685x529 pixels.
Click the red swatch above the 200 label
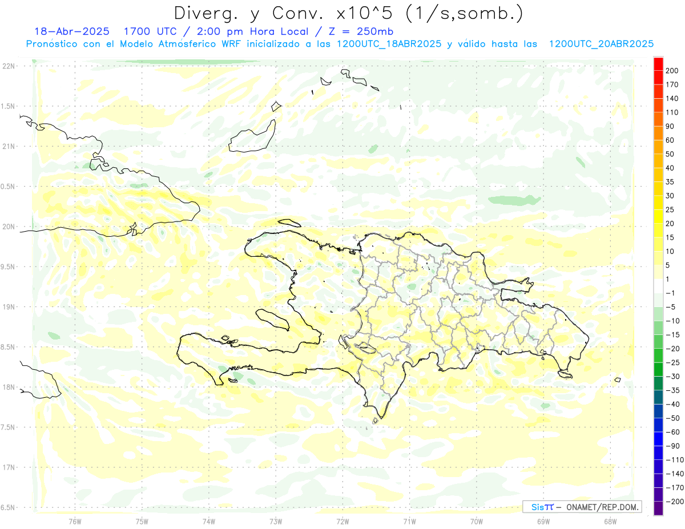pos(658,63)
